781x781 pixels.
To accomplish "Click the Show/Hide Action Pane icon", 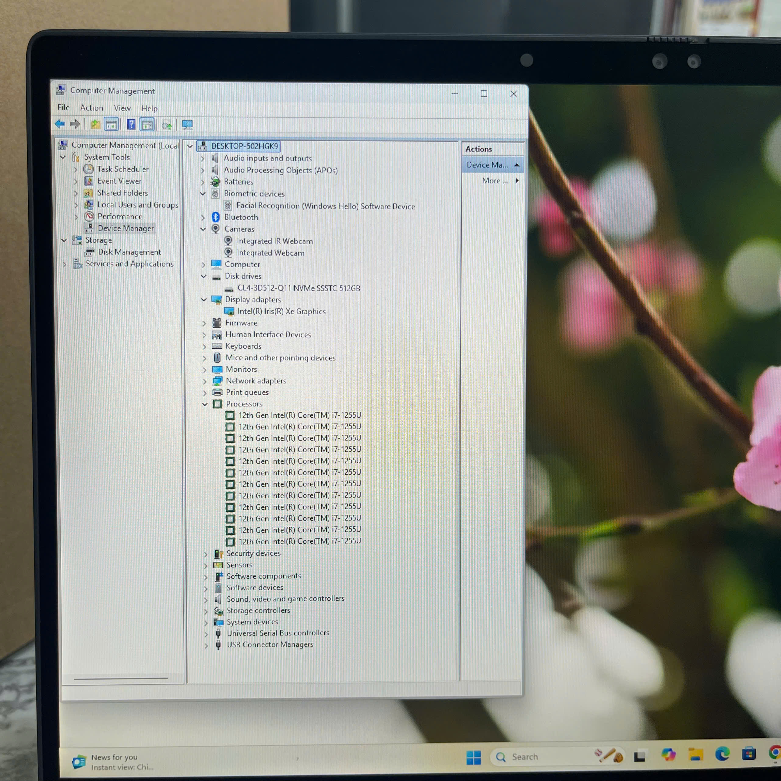I will click(147, 125).
